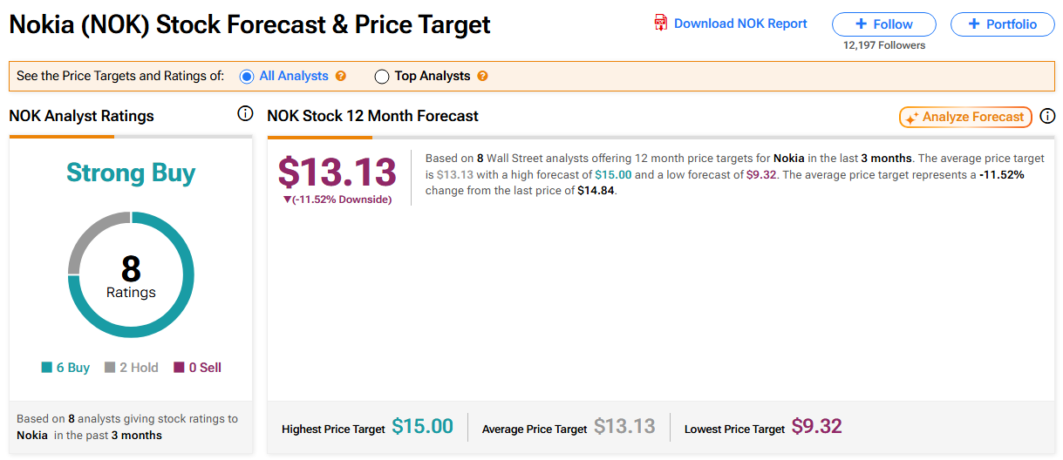Add Nokia via the Portfolio button

point(1002,24)
